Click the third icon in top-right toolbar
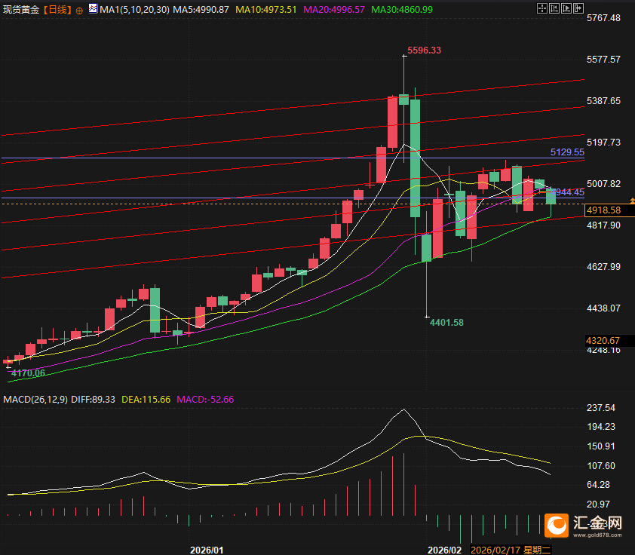 [x=566, y=9]
